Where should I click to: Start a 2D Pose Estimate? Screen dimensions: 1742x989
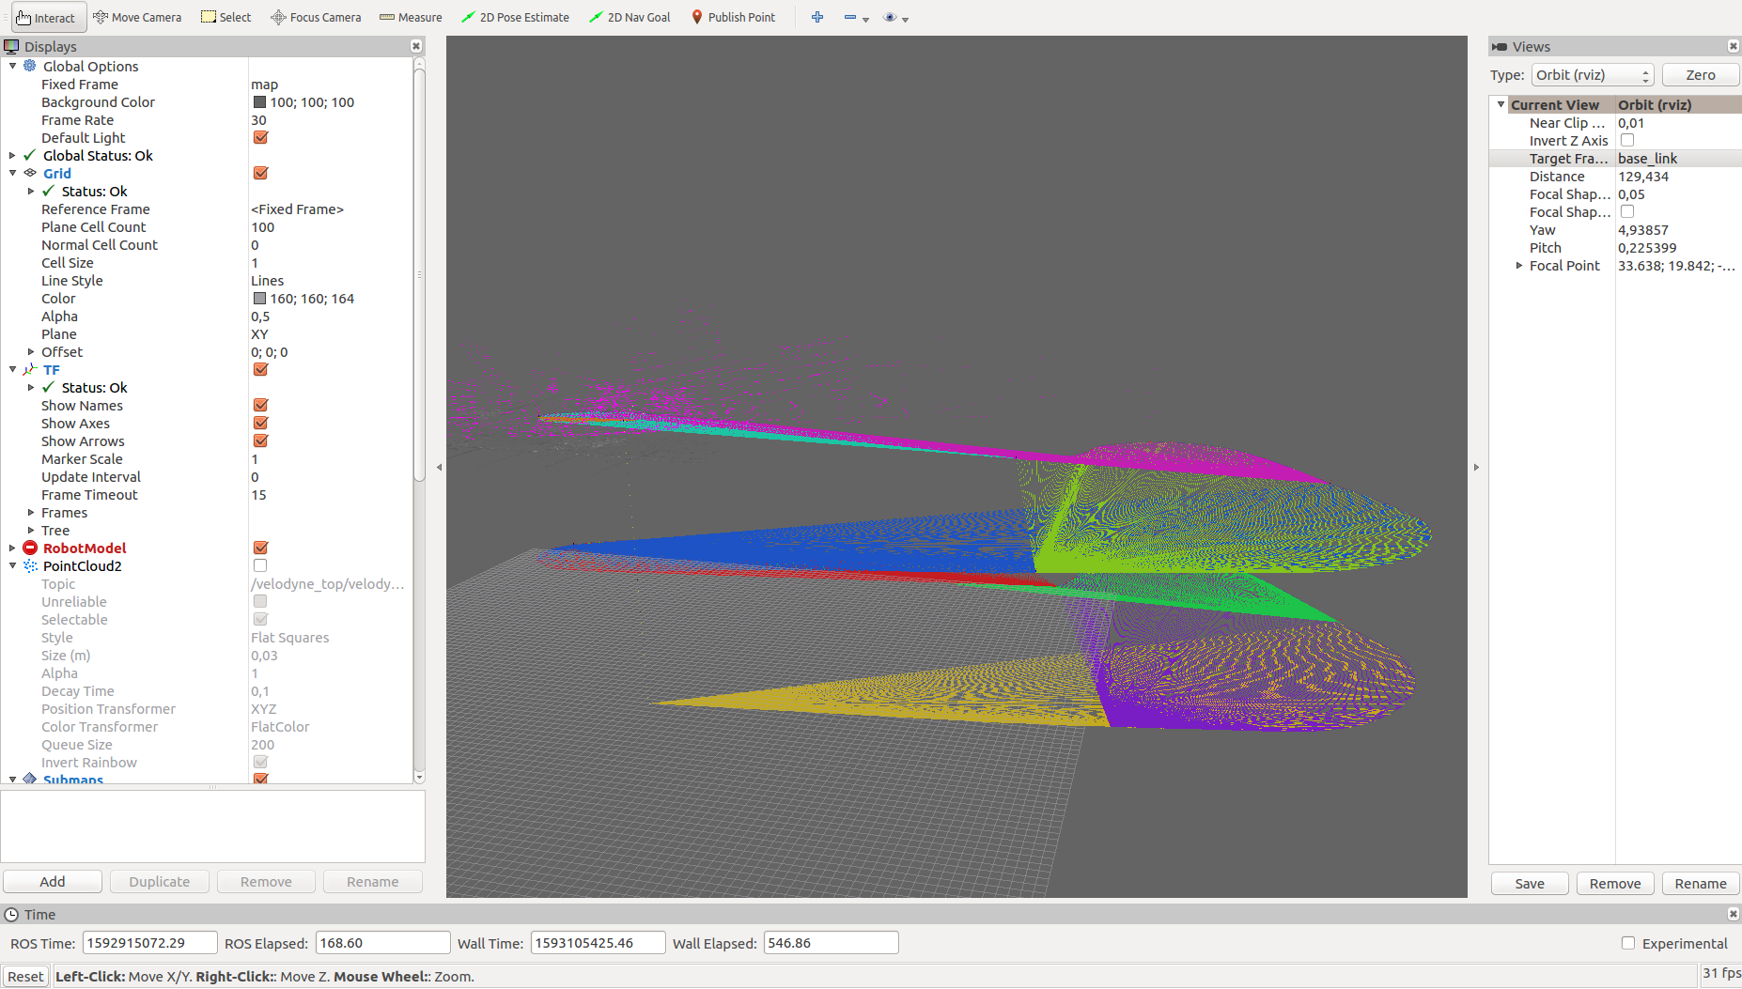515,17
